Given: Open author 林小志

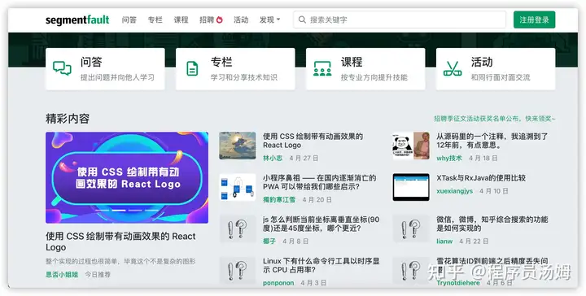Looking at the screenshot, I should (273, 159).
